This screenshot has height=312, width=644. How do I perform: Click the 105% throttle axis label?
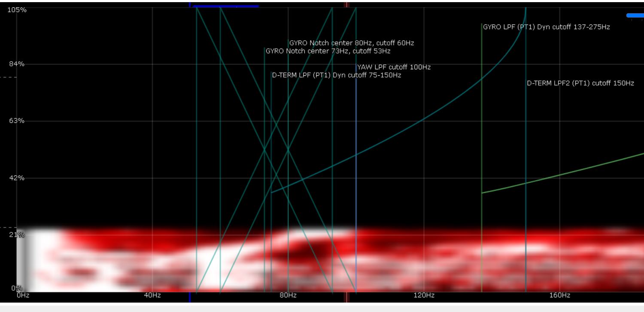(17, 10)
